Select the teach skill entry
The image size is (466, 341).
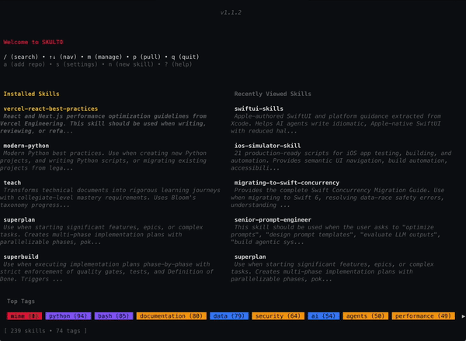click(12, 182)
